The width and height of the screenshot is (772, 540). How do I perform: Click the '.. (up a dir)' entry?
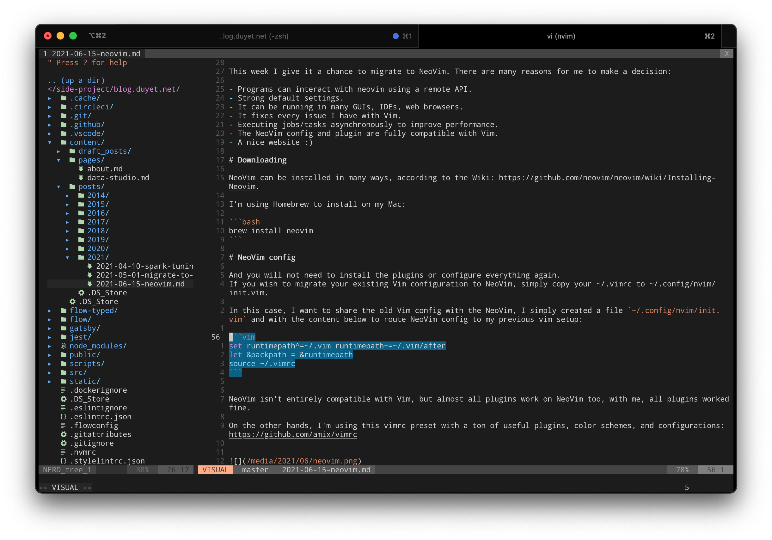(76, 80)
